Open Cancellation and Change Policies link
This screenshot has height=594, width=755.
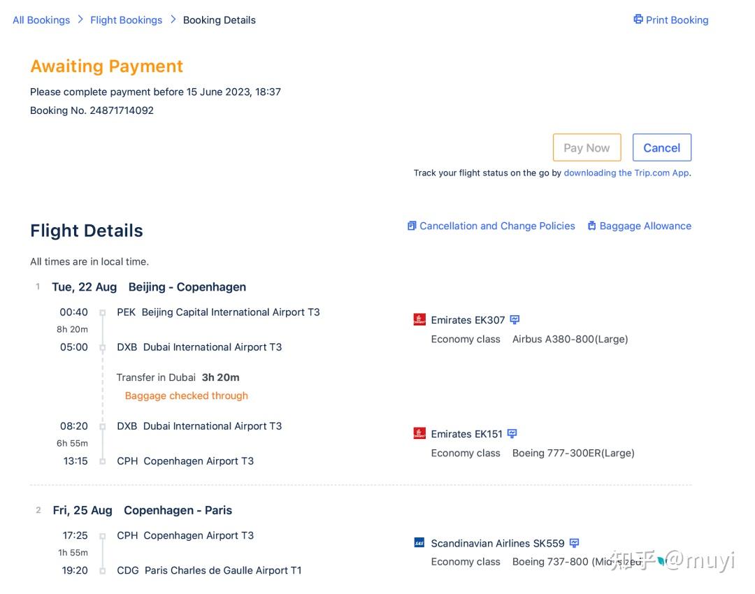[497, 226]
